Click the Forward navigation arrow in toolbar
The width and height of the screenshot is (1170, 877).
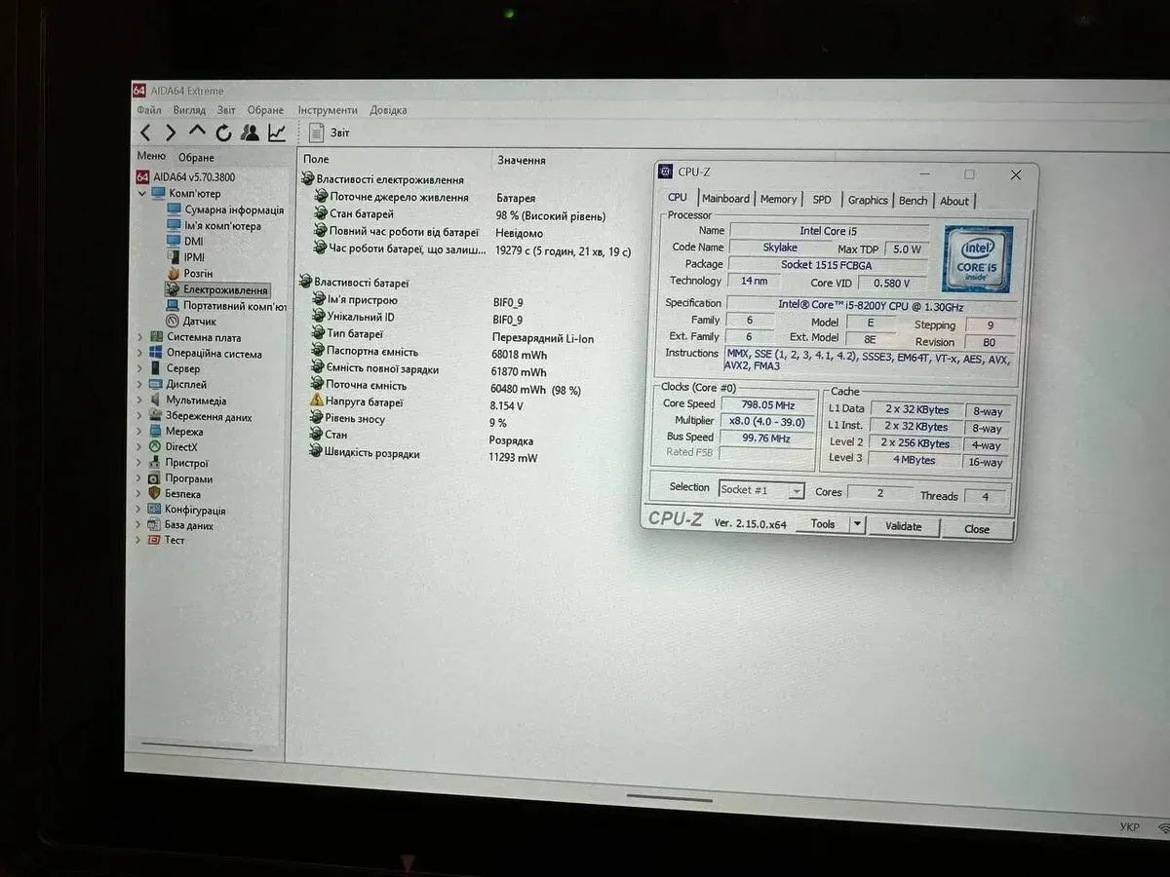[171, 133]
